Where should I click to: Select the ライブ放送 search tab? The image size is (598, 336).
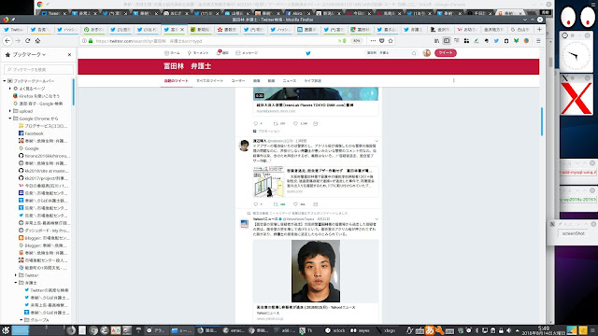[x=312, y=81]
